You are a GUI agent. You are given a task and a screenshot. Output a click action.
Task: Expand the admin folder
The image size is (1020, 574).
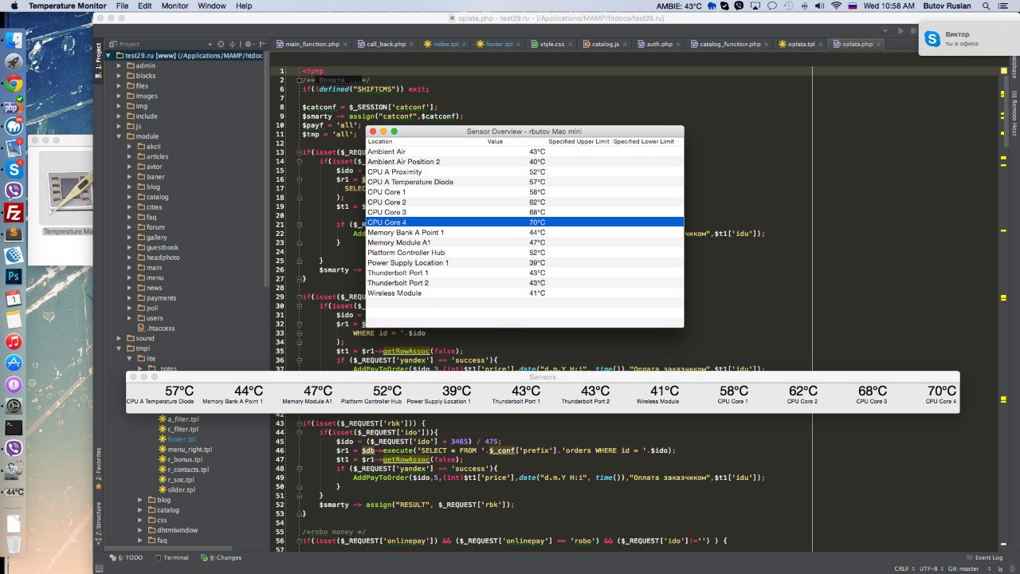tap(120, 65)
